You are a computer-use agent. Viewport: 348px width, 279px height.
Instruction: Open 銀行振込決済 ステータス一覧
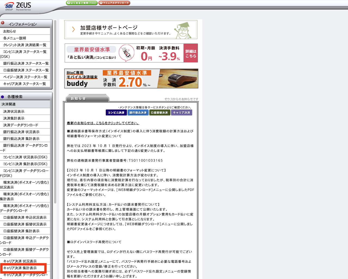(25, 63)
